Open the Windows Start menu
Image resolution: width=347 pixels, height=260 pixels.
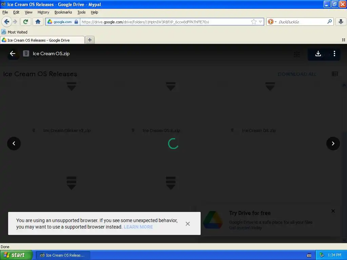(x=16, y=255)
